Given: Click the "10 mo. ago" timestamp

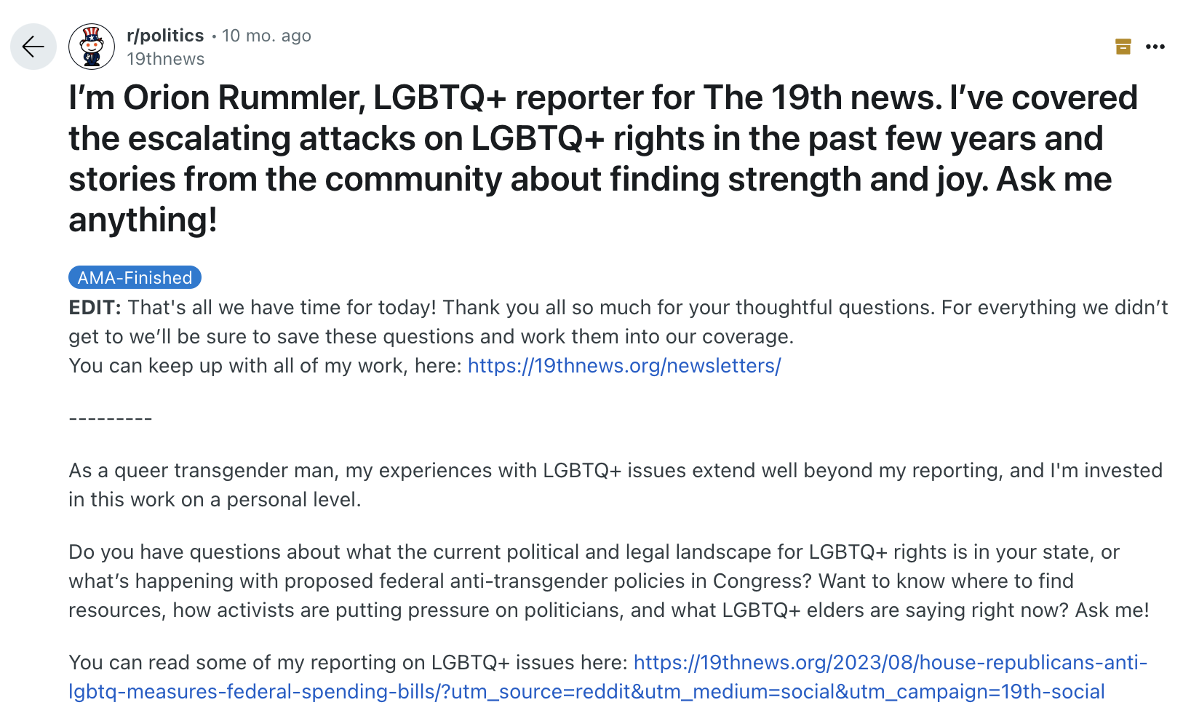Looking at the screenshot, I should [266, 36].
